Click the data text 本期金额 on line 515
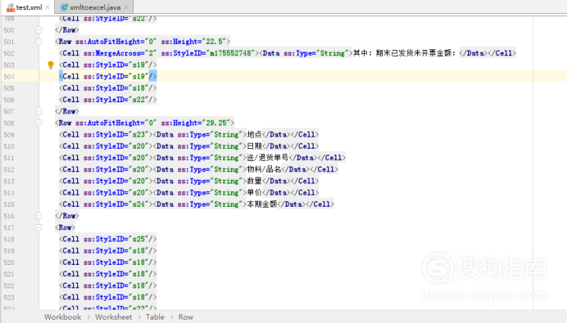The width and height of the screenshot is (567, 323). coord(262,204)
